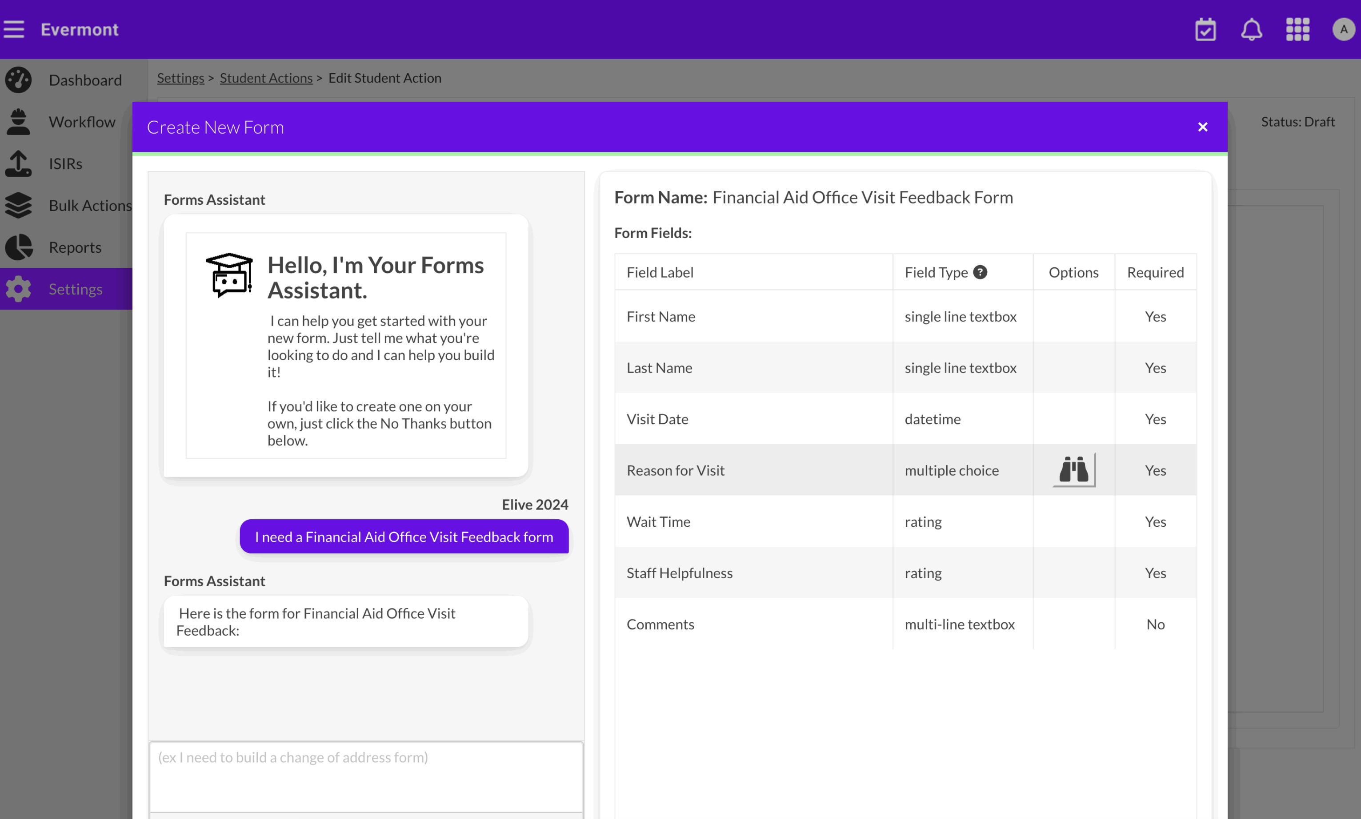Follow the Settings breadcrumb link
Viewport: 1361px width, 819px height.
click(x=180, y=78)
